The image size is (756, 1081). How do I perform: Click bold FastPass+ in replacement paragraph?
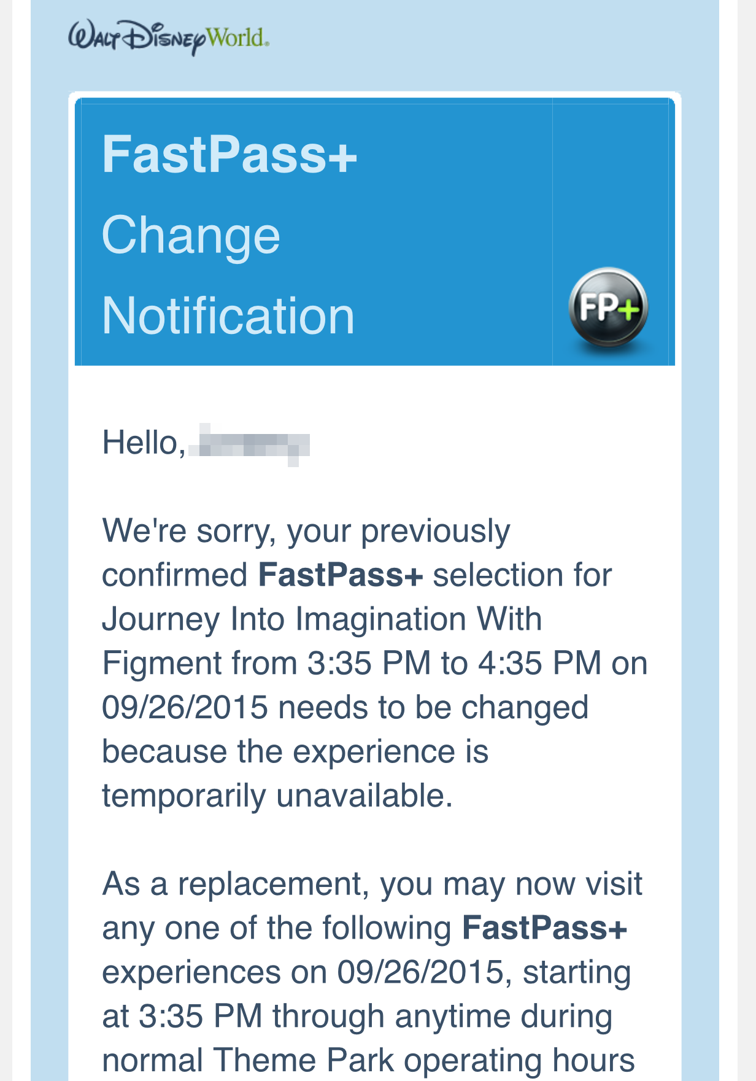(x=545, y=928)
